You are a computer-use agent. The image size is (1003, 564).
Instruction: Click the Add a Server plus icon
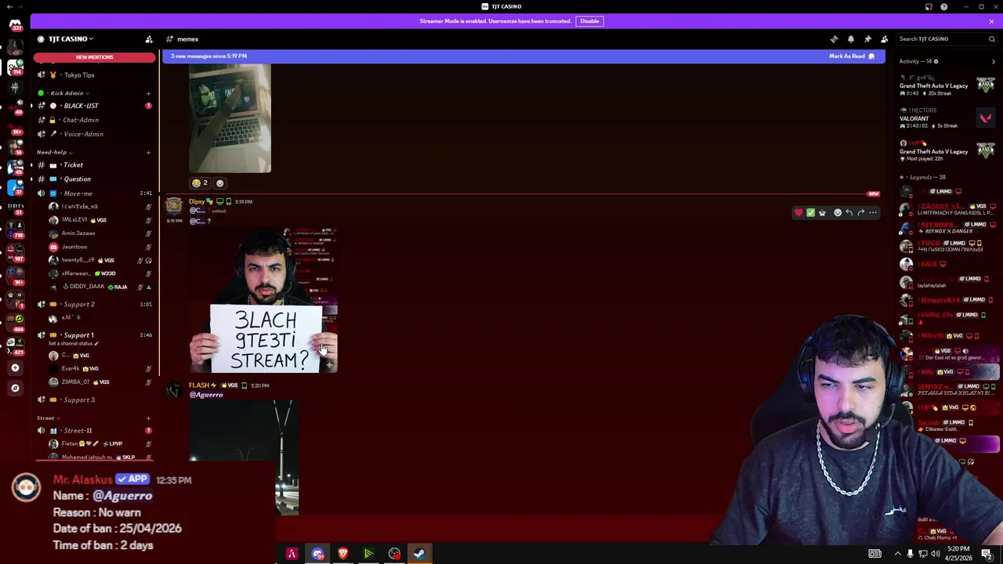(x=15, y=367)
